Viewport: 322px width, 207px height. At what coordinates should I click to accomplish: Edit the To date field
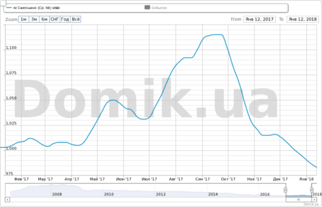(303, 19)
